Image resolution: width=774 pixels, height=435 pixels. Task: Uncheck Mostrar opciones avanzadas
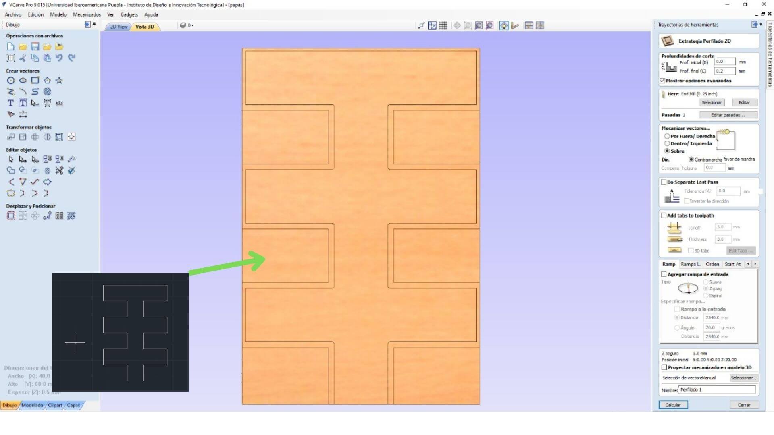(x=663, y=81)
